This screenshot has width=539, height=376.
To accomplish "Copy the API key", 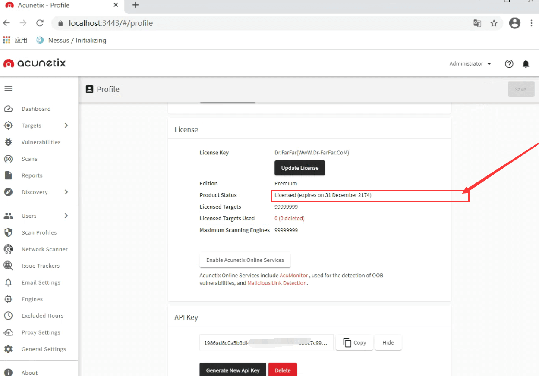I will (x=354, y=342).
